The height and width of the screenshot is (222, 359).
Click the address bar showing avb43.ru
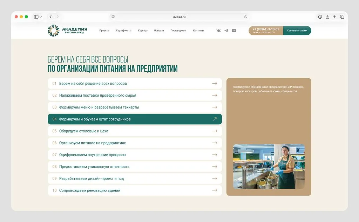pos(179,17)
